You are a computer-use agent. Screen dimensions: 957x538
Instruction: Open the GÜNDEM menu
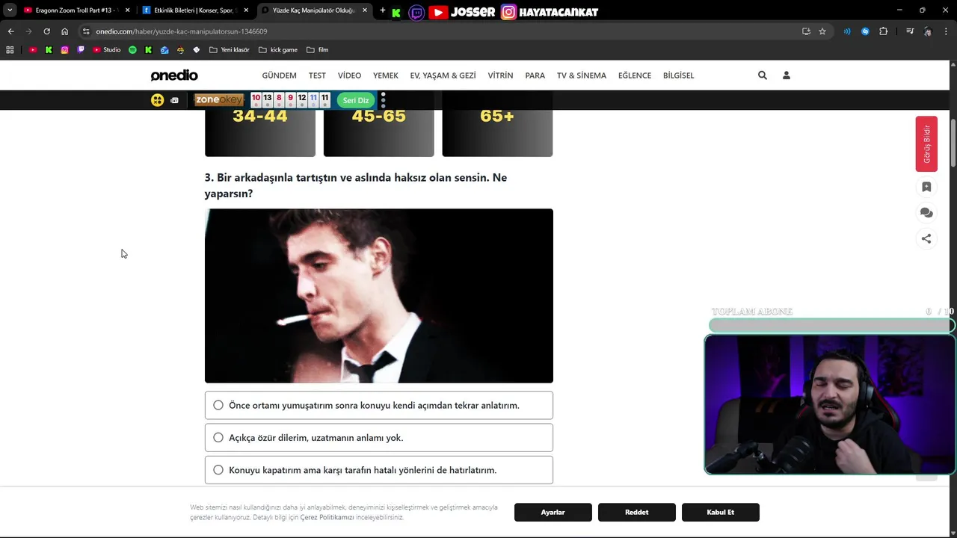tap(279, 75)
